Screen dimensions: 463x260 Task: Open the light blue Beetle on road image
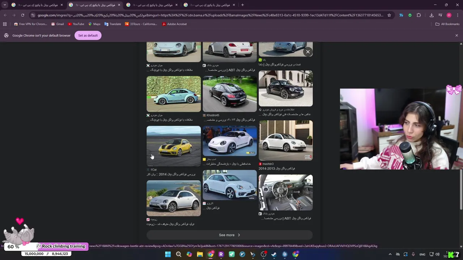tap(174, 94)
